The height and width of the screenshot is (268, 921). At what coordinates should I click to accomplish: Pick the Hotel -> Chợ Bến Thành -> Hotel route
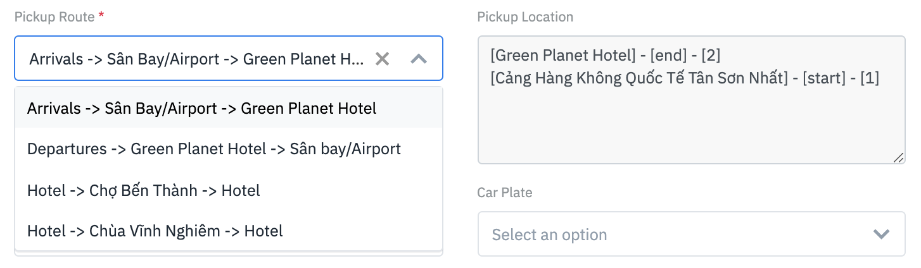(x=143, y=190)
